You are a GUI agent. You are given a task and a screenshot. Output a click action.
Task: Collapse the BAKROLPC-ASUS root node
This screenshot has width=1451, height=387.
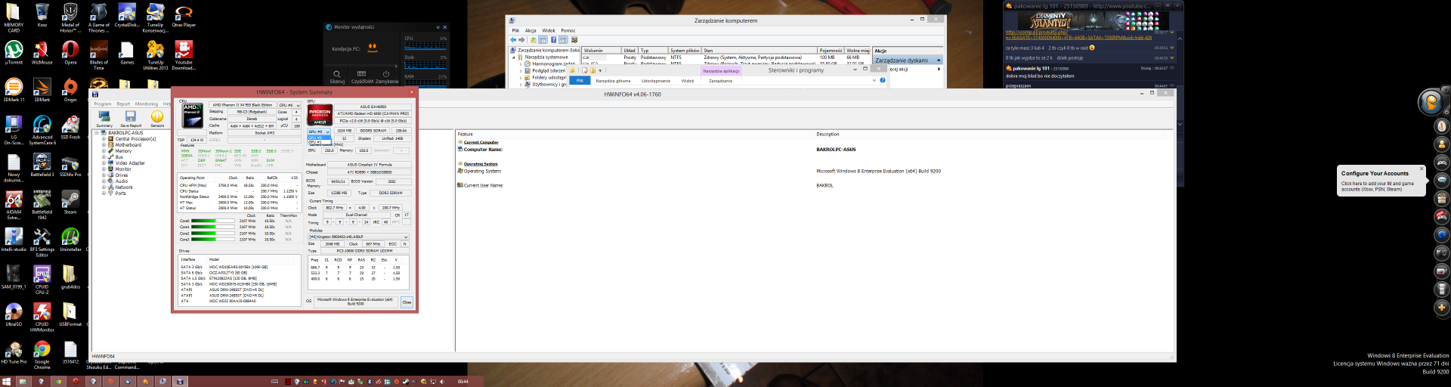(x=96, y=133)
